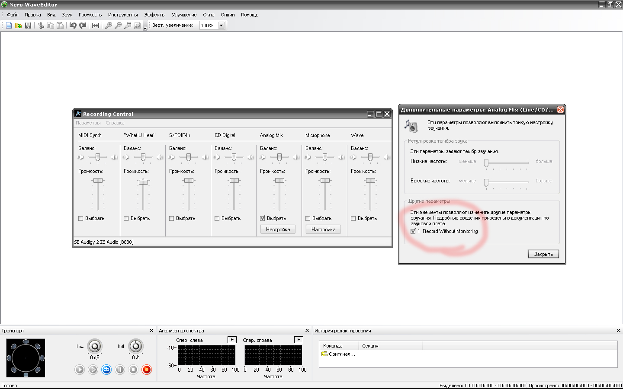The width and height of the screenshot is (623, 389).
Task: Play selection with the second play button
Action: tap(93, 370)
